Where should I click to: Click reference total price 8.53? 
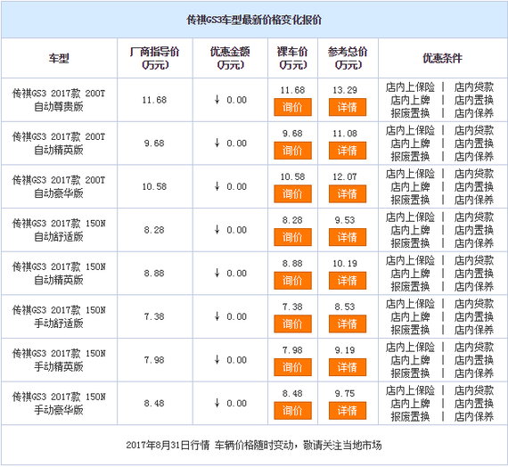pos(345,307)
